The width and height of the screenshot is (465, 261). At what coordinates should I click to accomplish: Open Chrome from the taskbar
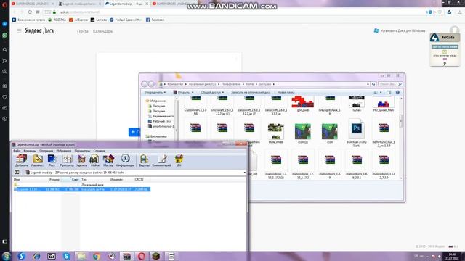[x=97, y=256]
